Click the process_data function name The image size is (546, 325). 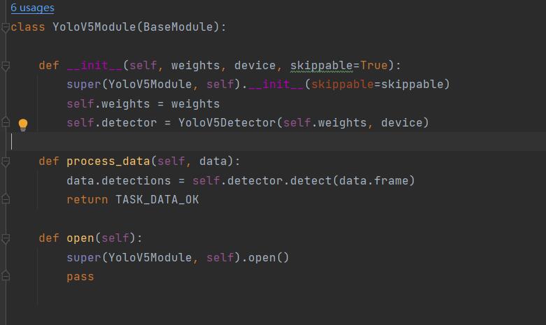point(108,161)
